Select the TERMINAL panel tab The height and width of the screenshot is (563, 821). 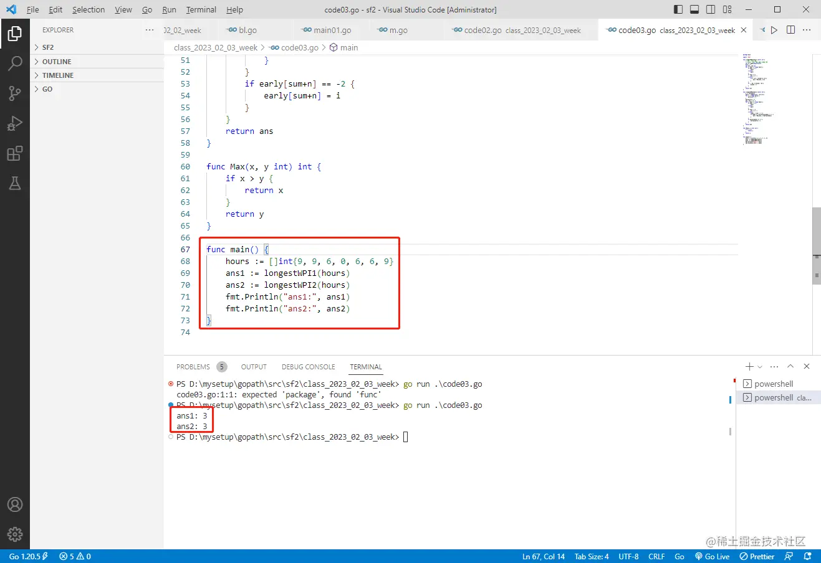[x=366, y=367]
